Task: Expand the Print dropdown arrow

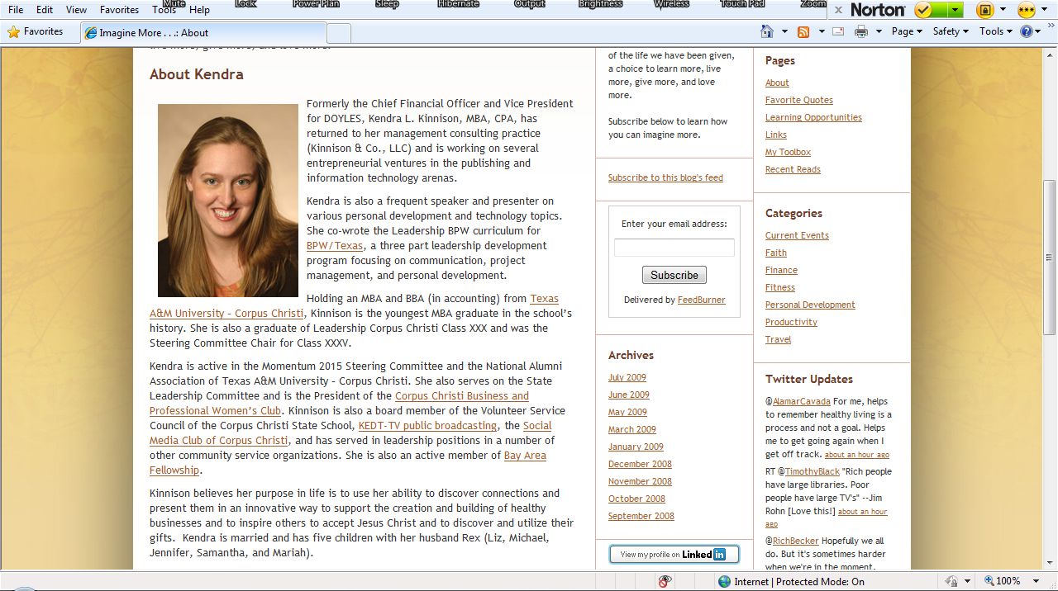Action: (879, 31)
